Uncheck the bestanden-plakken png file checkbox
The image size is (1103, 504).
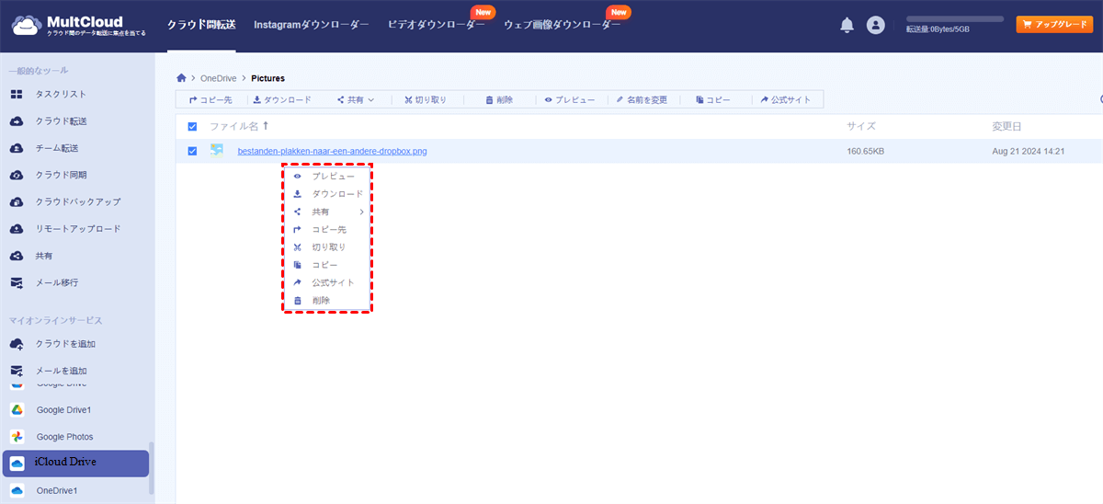click(192, 151)
